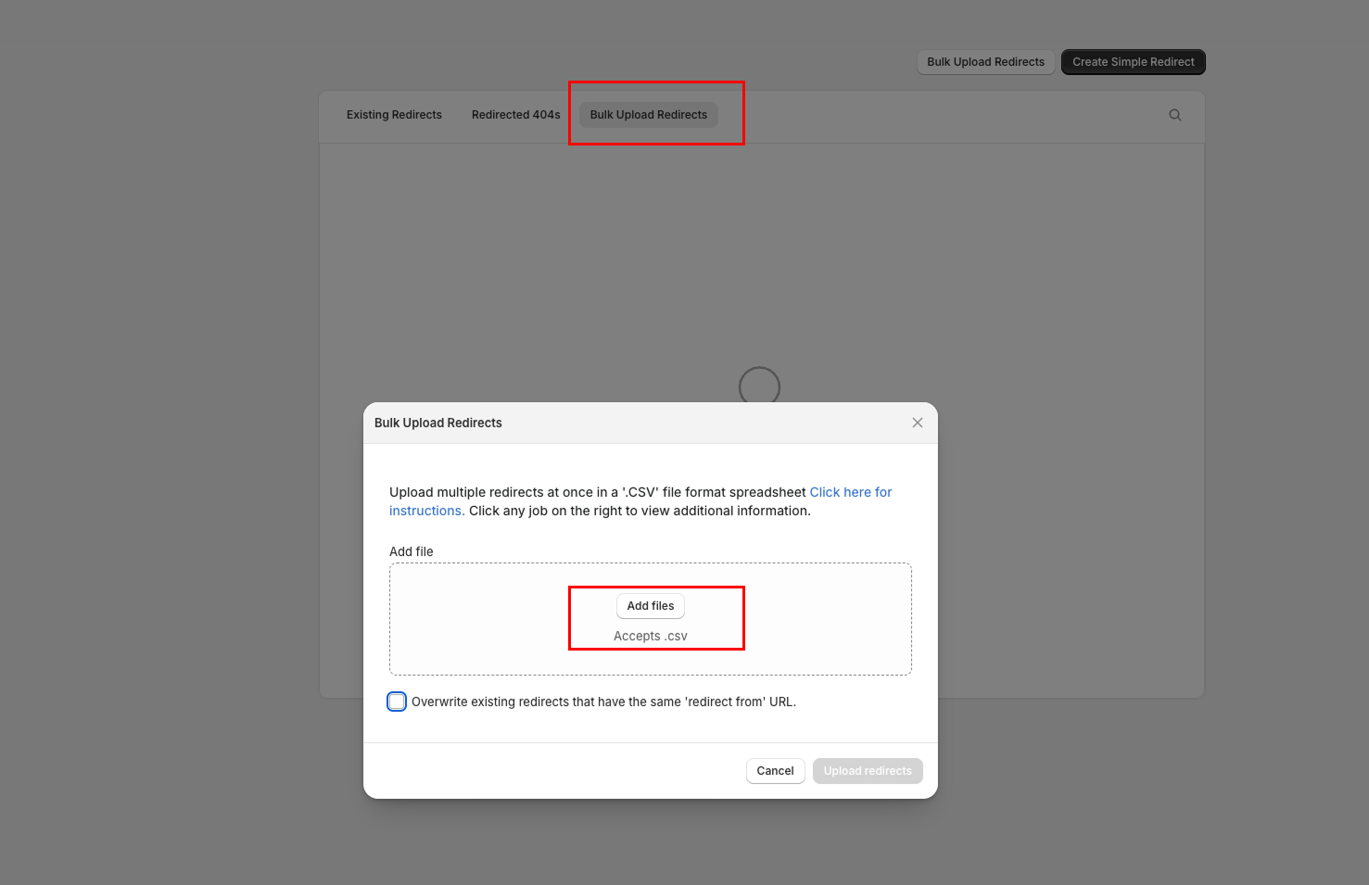Click the 'Accepts .csv' text
This screenshot has width=1369, height=885.
[x=651, y=636]
